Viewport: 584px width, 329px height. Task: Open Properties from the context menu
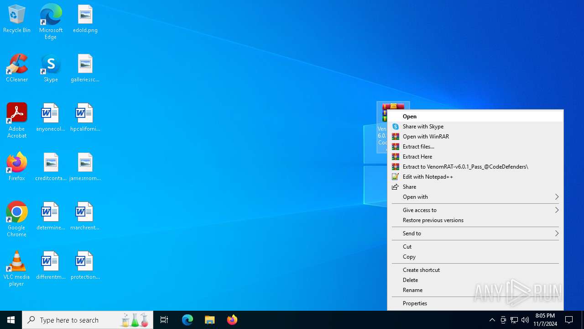pyautogui.click(x=475, y=303)
